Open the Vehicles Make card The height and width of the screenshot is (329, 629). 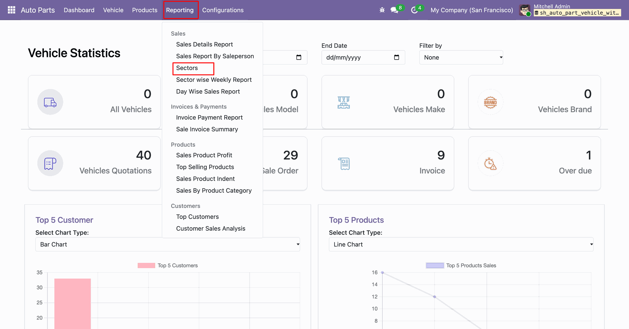click(388, 102)
